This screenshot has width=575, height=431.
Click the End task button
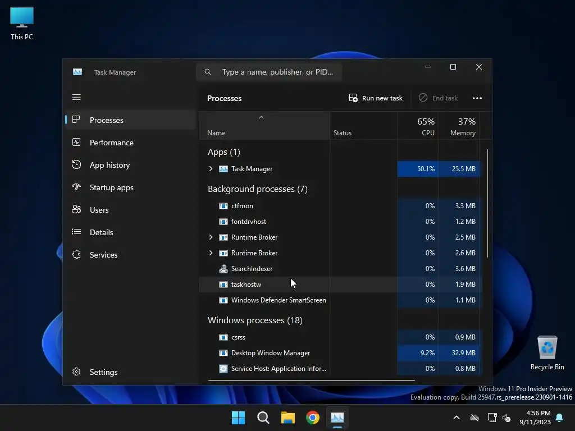pyautogui.click(x=438, y=98)
